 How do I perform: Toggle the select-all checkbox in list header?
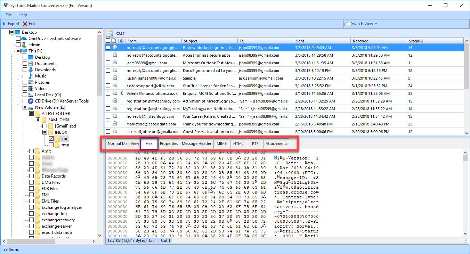[108, 41]
